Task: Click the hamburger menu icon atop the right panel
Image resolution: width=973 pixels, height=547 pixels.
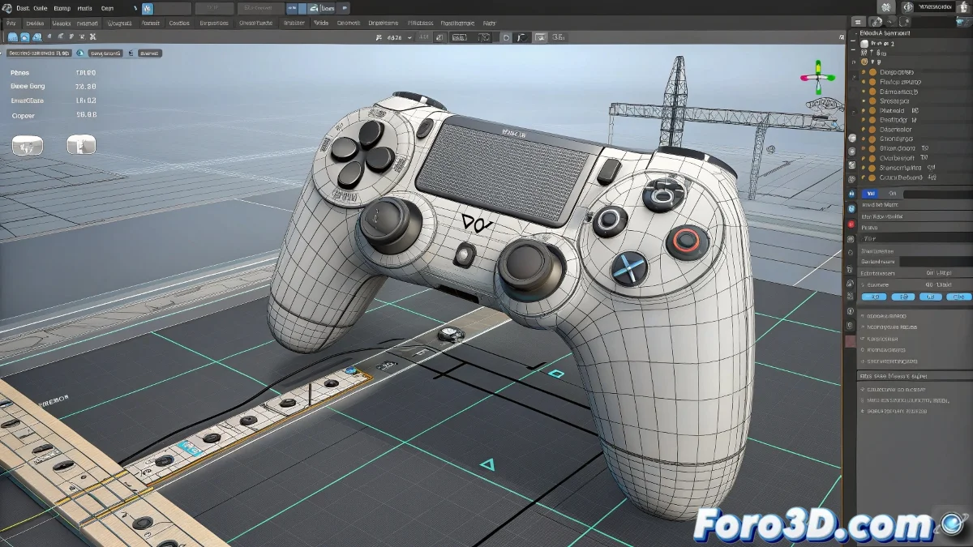Action: [x=858, y=22]
